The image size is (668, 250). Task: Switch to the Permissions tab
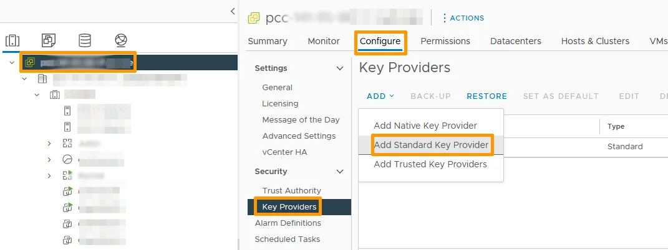[x=445, y=41]
